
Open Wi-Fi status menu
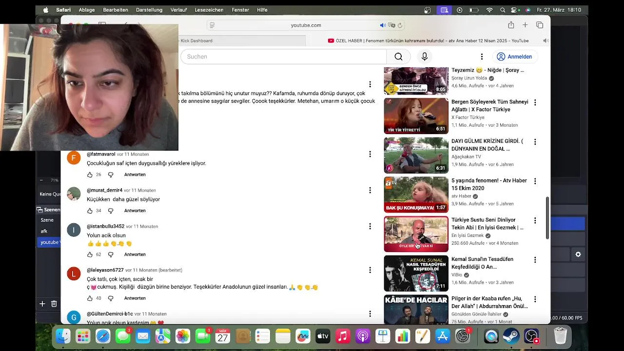click(489, 10)
